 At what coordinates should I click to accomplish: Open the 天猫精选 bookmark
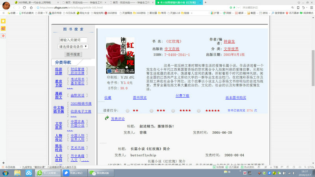126,13
